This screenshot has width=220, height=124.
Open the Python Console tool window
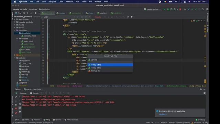pos(71,120)
